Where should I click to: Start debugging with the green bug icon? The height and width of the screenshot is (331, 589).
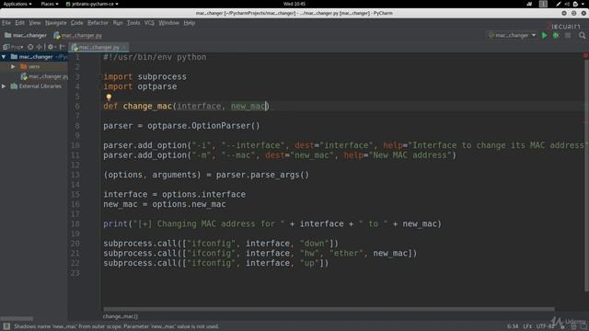[556, 35]
